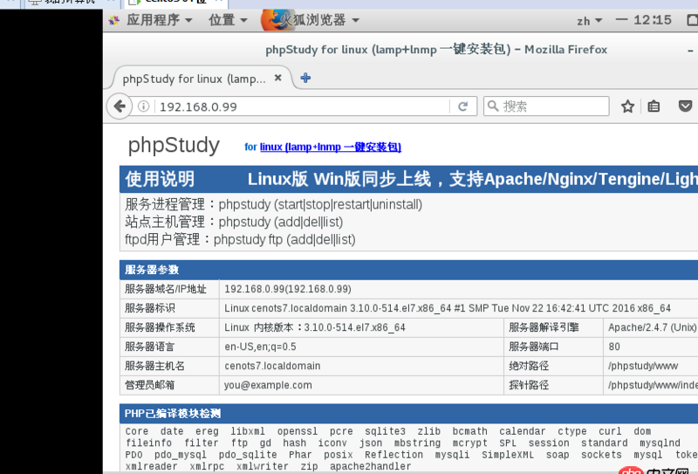Click the Firefox browser icon in top panel

click(277, 20)
